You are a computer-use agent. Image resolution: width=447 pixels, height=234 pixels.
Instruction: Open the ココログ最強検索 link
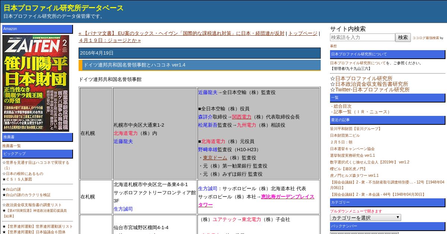(425, 38)
